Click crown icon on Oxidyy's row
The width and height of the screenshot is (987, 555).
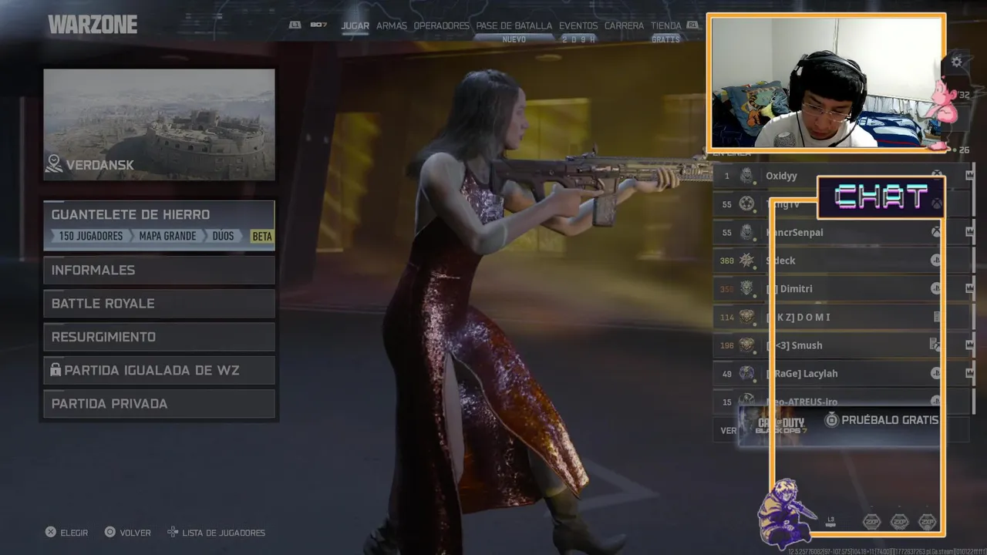tap(969, 176)
